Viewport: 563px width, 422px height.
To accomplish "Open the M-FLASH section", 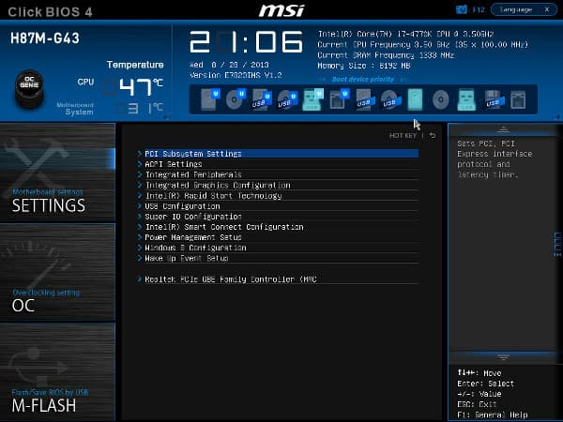I will pos(57,371).
